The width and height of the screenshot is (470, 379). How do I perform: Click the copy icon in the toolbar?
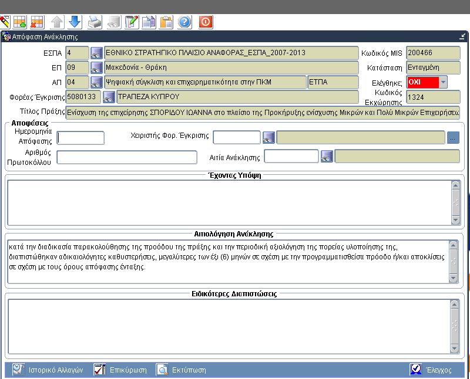click(x=149, y=22)
